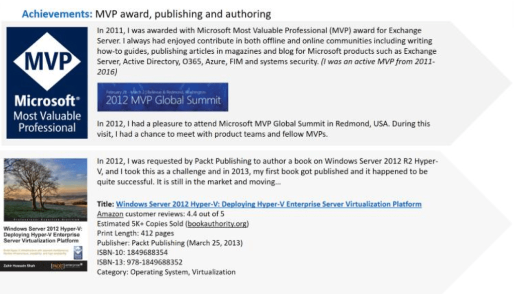Click the paragraph about attending MVP Global Summit
The width and height of the screenshot is (514, 294).
point(263,128)
